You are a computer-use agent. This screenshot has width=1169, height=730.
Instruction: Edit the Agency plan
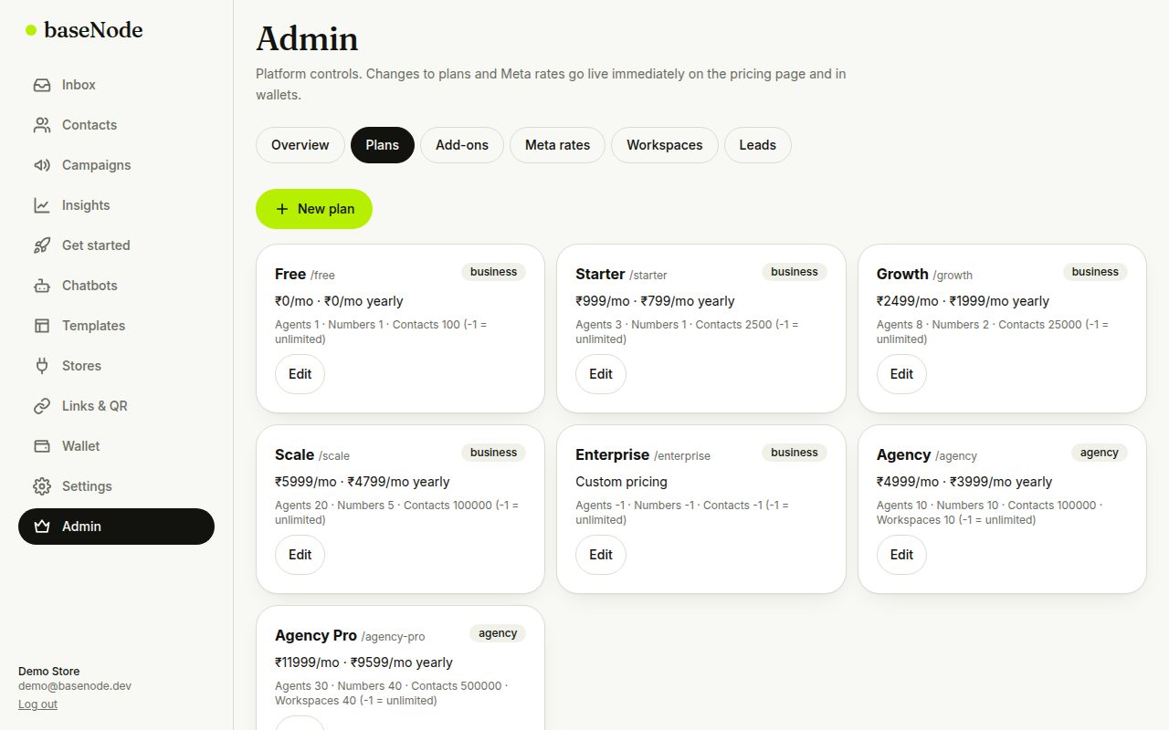901,555
